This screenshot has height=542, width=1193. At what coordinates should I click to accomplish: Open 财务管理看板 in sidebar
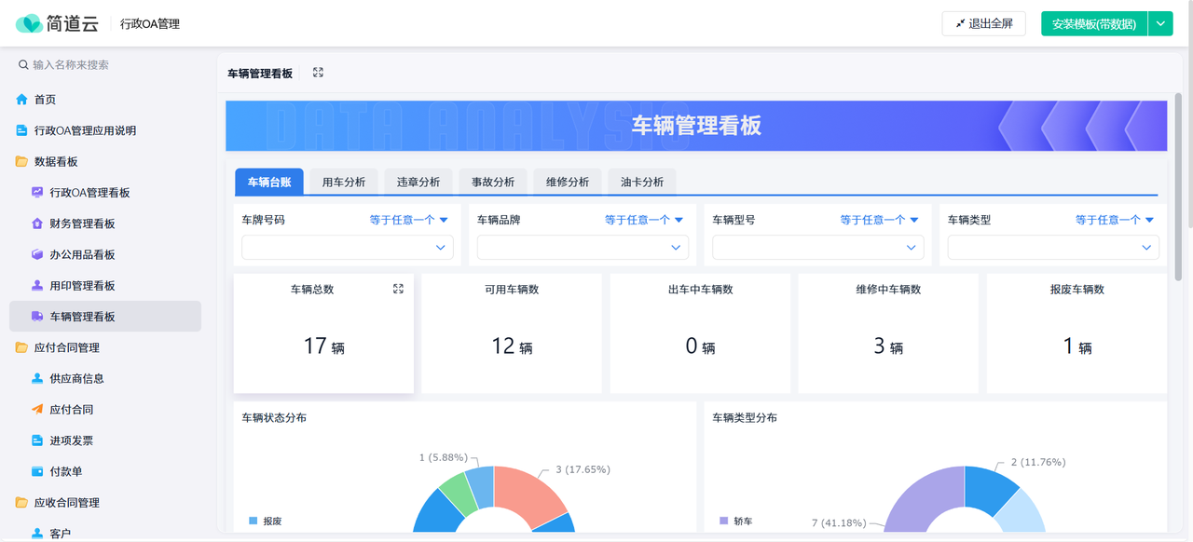105,224
